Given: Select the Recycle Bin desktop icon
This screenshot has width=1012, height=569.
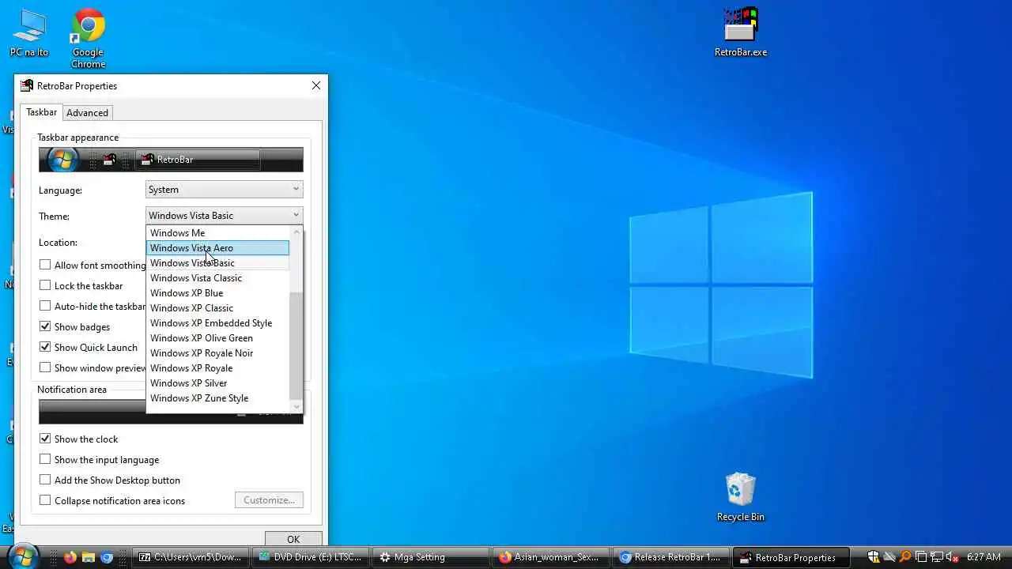Looking at the screenshot, I should click(741, 498).
